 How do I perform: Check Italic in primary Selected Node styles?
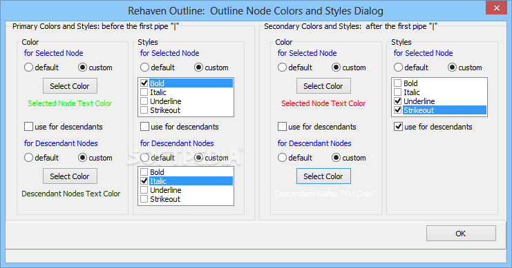(x=144, y=92)
